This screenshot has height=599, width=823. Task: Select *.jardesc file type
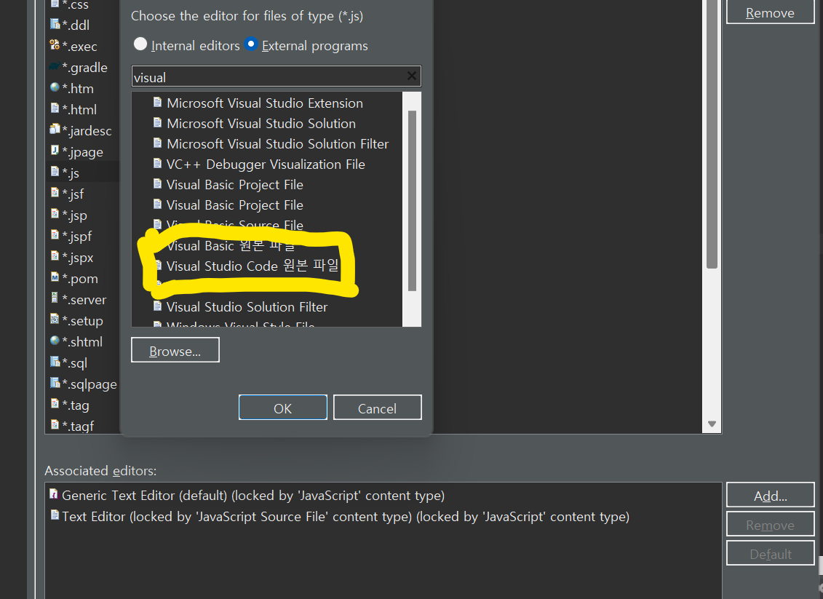(87, 131)
